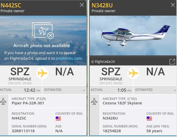Click the US flag for N442SC registration
The height and width of the screenshot is (137, 177).
click(58, 118)
